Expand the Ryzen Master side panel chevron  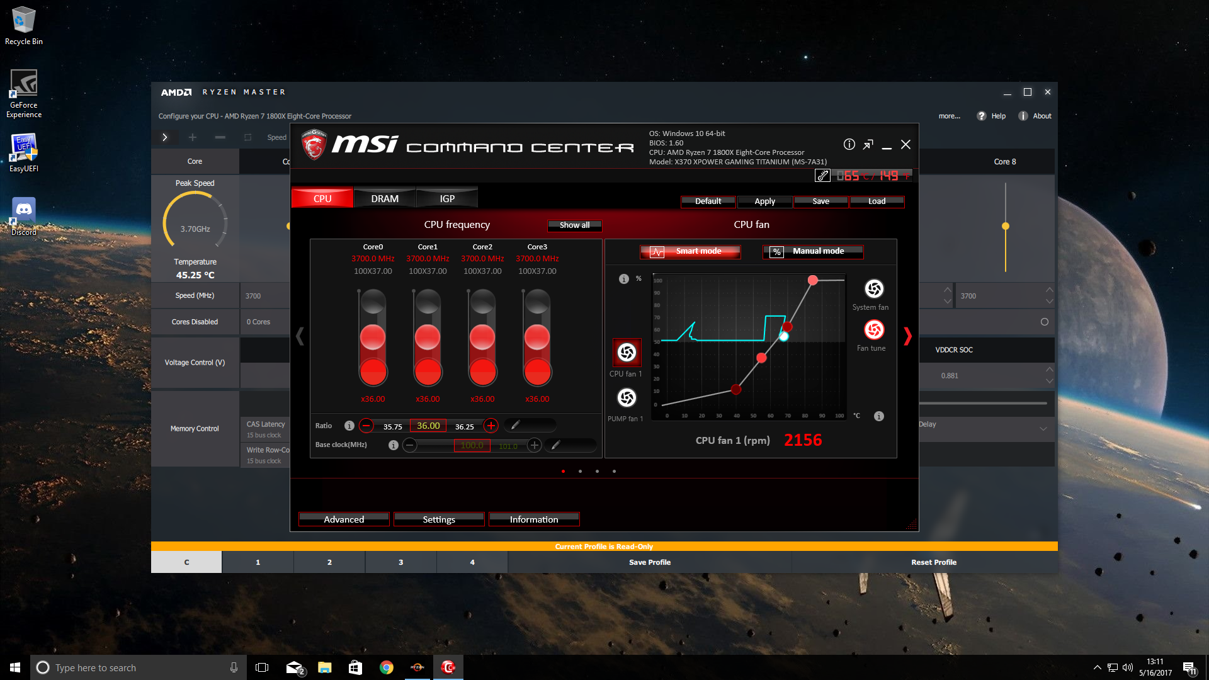(165, 137)
